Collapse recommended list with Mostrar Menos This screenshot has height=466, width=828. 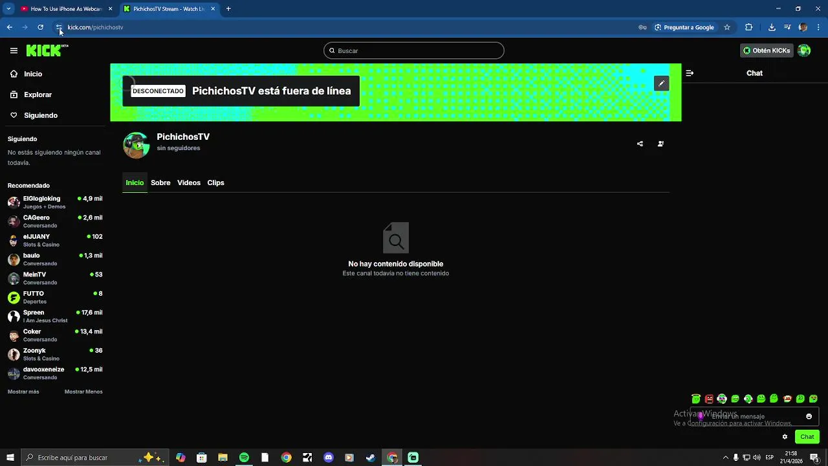click(x=83, y=392)
